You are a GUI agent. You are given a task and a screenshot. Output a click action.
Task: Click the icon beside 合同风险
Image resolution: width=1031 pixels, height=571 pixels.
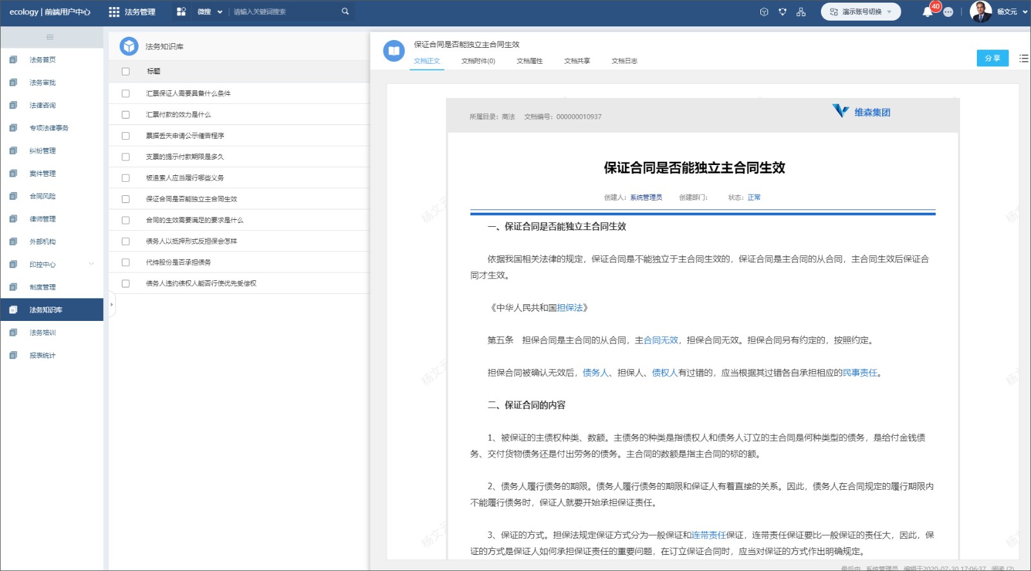pyautogui.click(x=14, y=196)
